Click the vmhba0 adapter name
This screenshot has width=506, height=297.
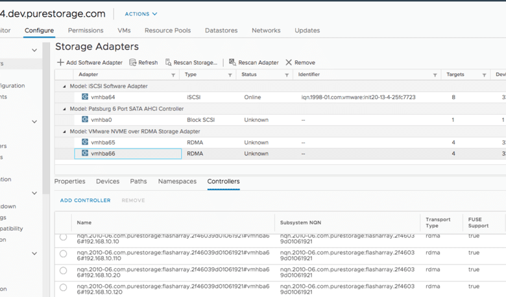point(101,119)
